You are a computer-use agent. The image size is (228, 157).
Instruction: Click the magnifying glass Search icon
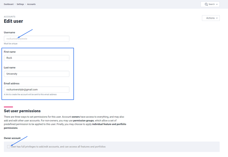pyautogui.click(x=206, y=4)
